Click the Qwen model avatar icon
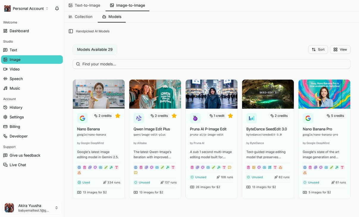 [139, 118]
